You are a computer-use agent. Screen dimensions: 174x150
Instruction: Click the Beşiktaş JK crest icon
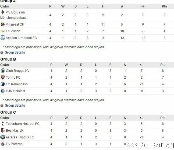[3, 130]
